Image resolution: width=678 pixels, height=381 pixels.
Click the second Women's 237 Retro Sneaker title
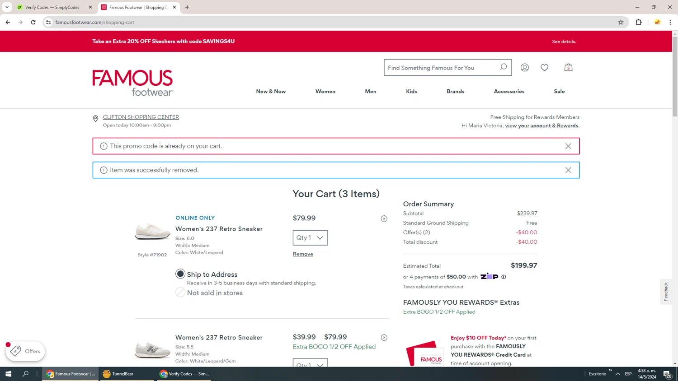click(x=219, y=338)
